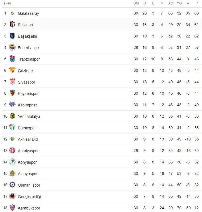The image size is (202, 212).
Task: Click the AG goals-for column header
Action: pyautogui.click(x=171, y=3)
